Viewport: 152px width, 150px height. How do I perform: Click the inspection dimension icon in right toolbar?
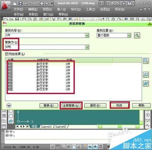pyautogui.click(x=148, y=120)
